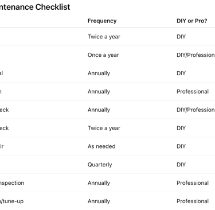The width and height of the screenshot is (215, 210).
Task: Select the DIY or Pro? column header
Action: (x=192, y=21)
